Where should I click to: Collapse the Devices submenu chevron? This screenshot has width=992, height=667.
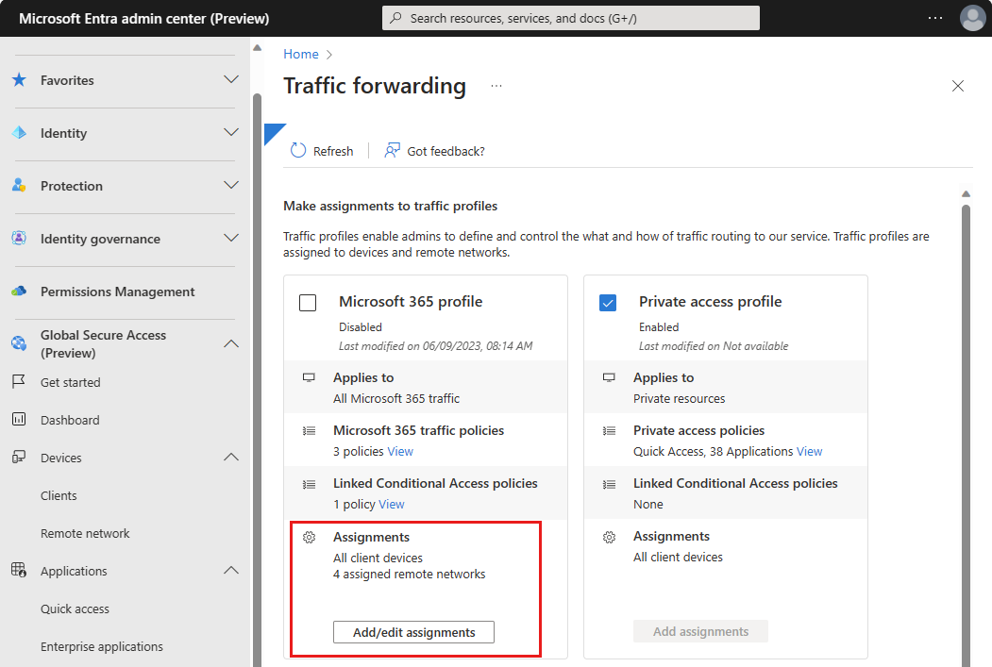pos(231,458)
